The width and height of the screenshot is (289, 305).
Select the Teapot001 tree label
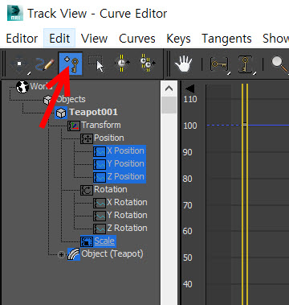(x=93, y=112)
